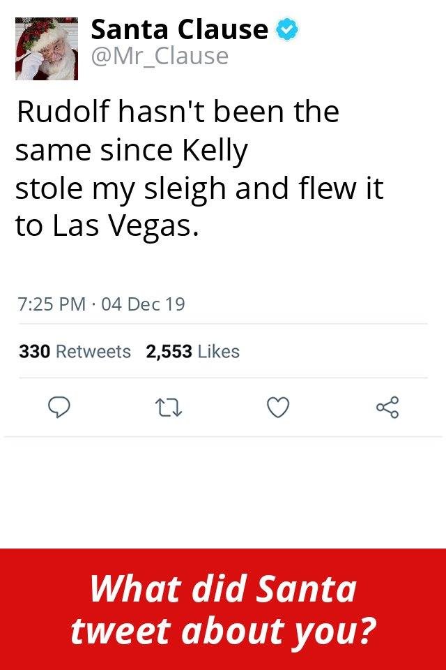Click the 'Retweets' label text
Viewport: 446px width, 670px height.
coord(93,351)
